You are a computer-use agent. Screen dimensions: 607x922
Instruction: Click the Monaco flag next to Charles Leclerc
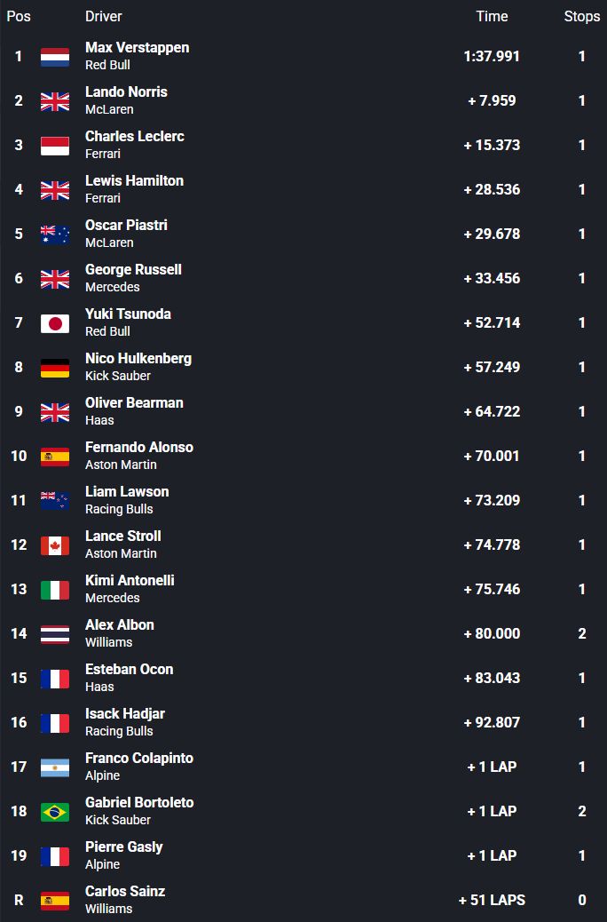pyautogui.click(x=55, y=146)
